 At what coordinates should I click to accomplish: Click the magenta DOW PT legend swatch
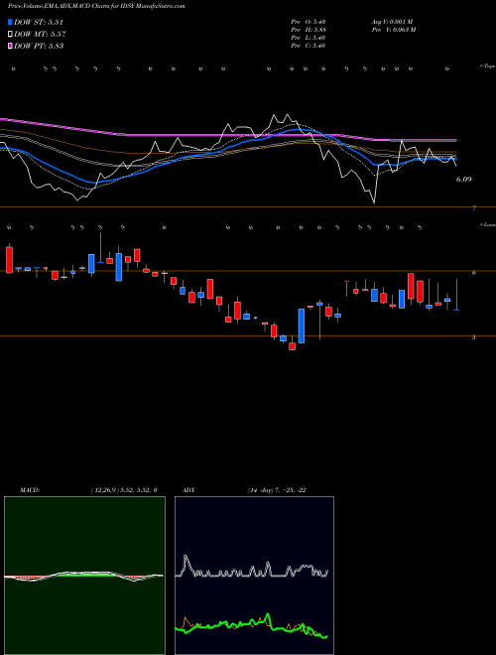10,46
